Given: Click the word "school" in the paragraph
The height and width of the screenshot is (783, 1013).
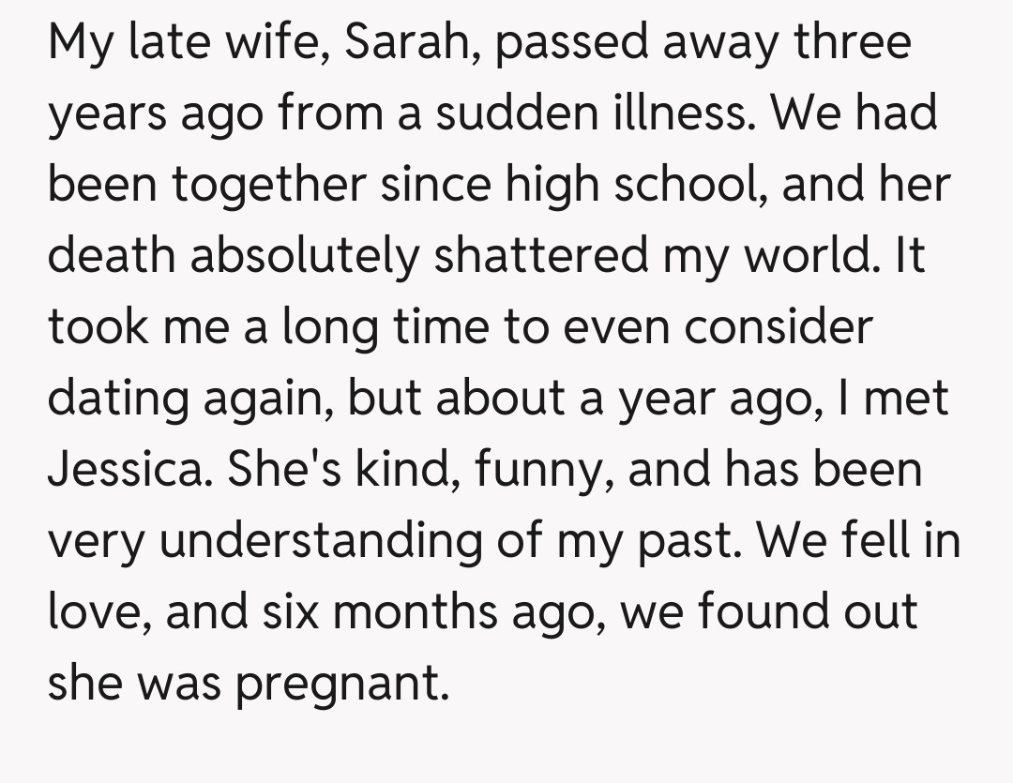Looking at the screenshot, I should 679,185.
